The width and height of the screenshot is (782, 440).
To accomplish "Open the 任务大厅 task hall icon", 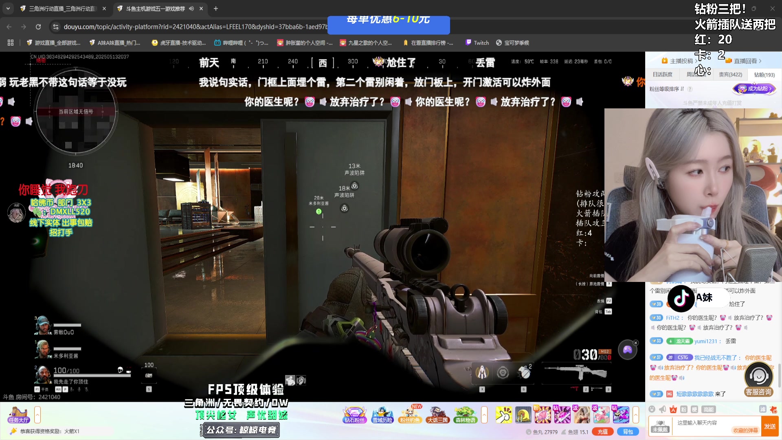I will [x=19, y=415].
